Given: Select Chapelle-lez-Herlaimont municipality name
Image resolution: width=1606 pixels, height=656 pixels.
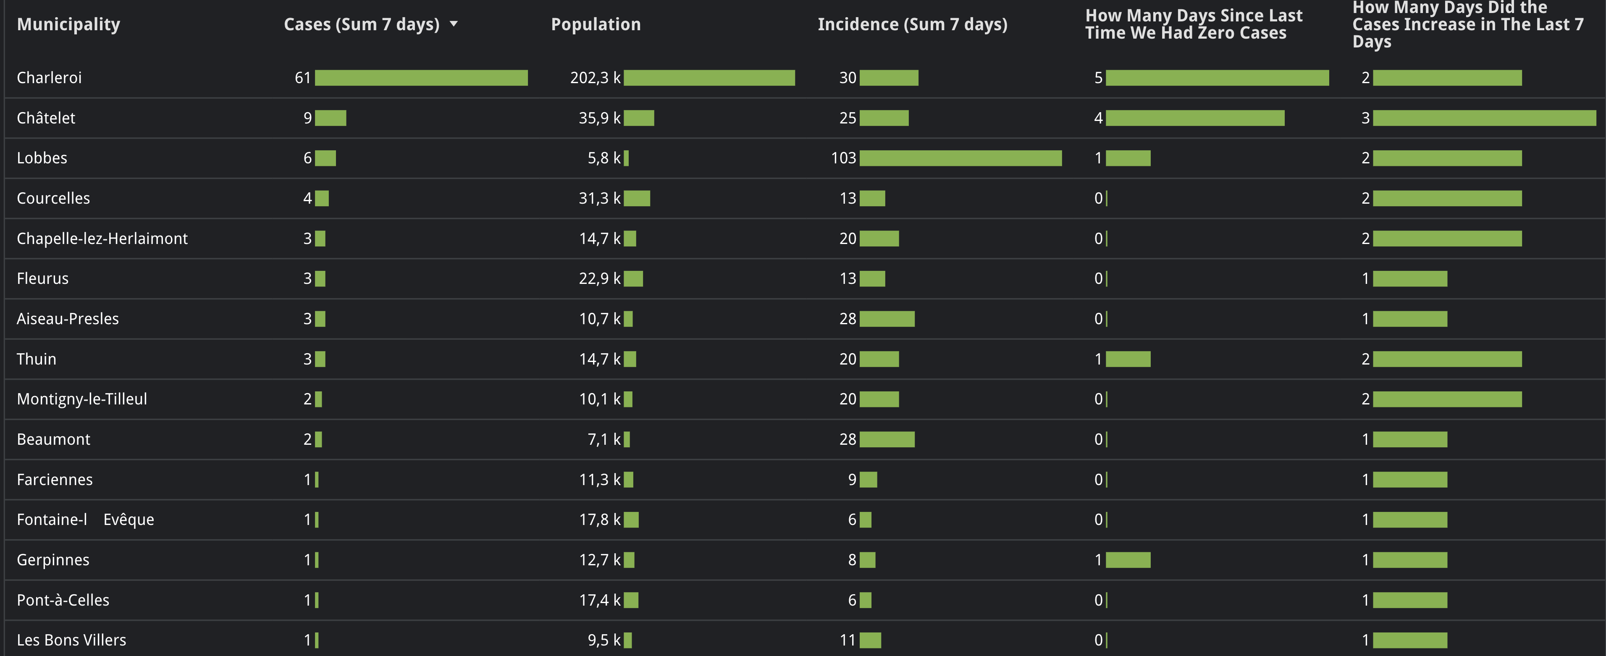Looking at the screenshot, I should click(x=102, y=238).
